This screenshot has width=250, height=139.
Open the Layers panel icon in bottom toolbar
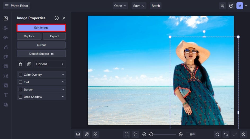(78, 134)
